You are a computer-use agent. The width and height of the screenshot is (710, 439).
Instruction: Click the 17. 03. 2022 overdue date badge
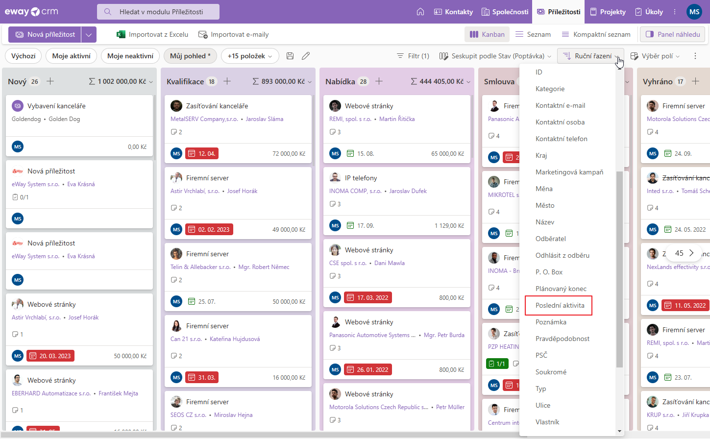tap(368, 297)
